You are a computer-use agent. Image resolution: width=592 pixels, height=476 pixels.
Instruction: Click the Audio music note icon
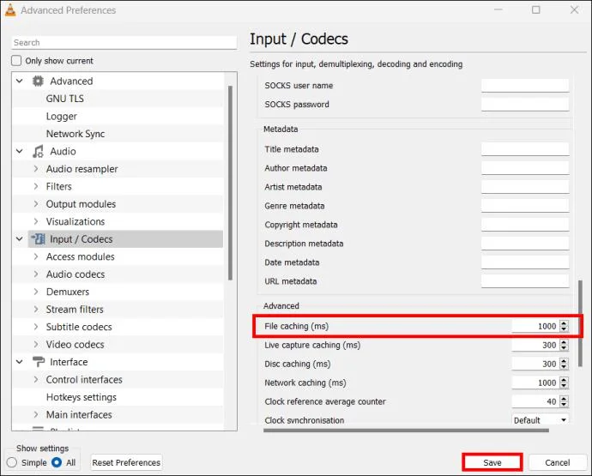[38, 151]
